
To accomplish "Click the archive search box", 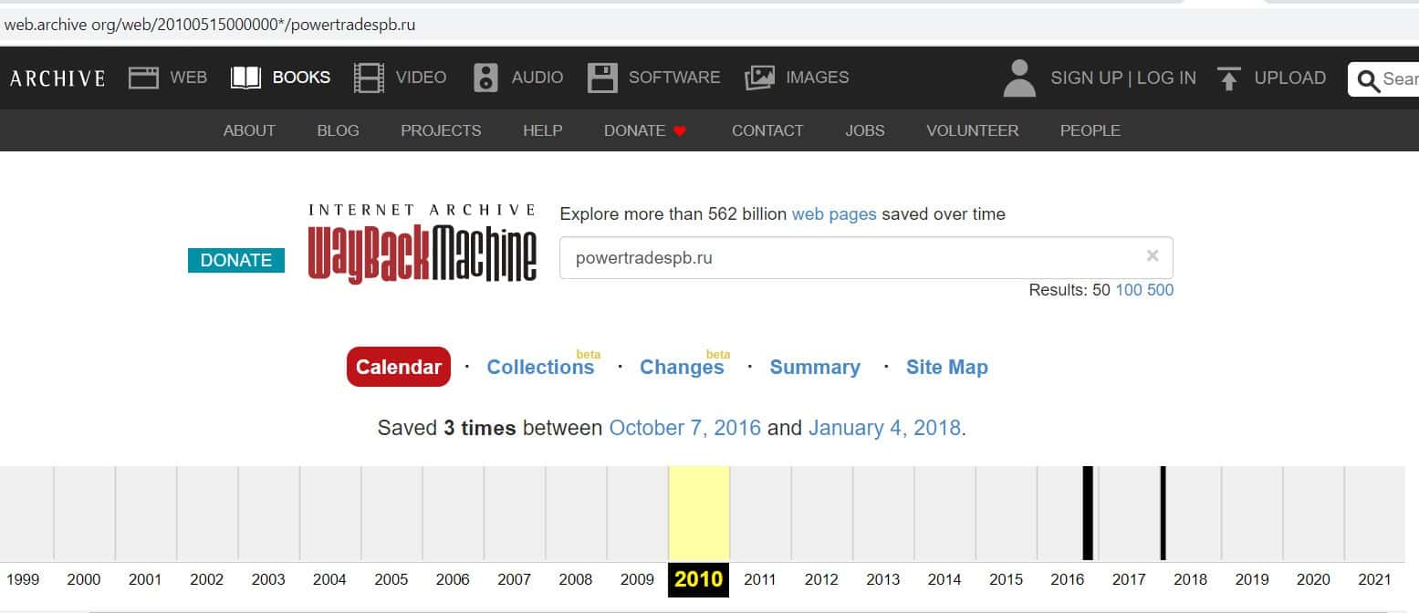I will (x=1383, y=79).
